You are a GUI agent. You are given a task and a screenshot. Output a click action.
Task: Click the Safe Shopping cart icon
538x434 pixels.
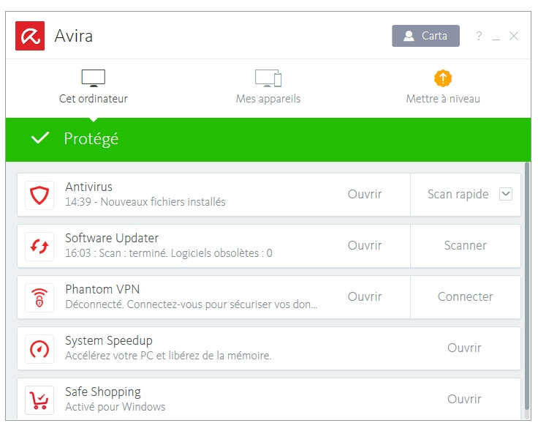click(x=39, y=400)
